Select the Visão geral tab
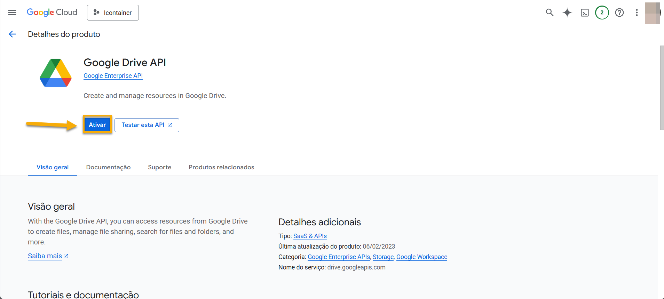Screen dimensions: 664x299 click(x=53, y=167)
